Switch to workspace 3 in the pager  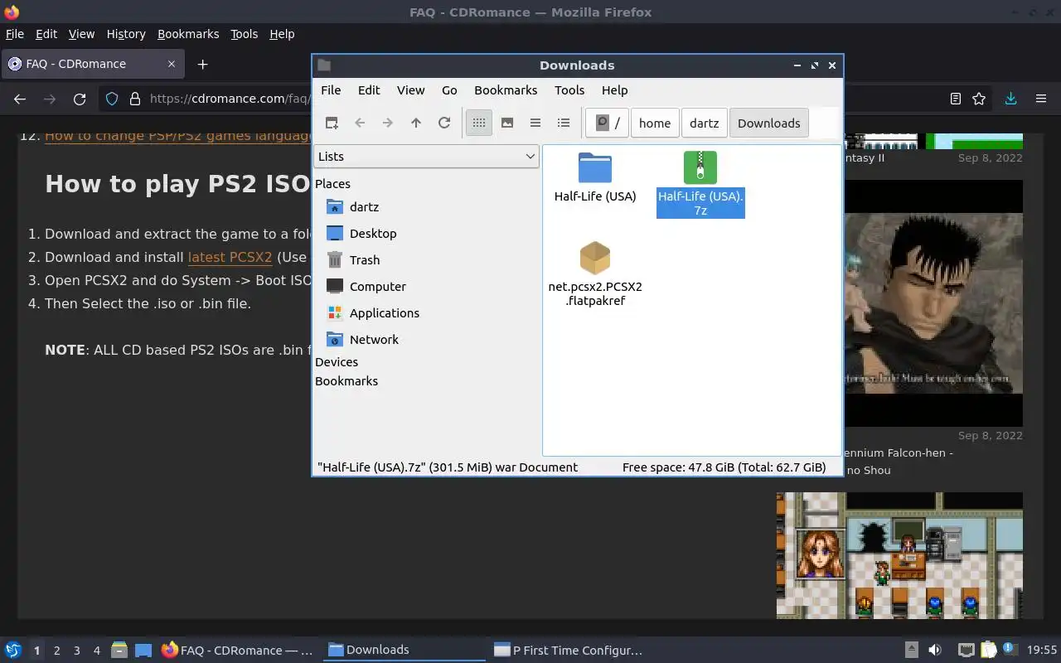tap(76, 651)
